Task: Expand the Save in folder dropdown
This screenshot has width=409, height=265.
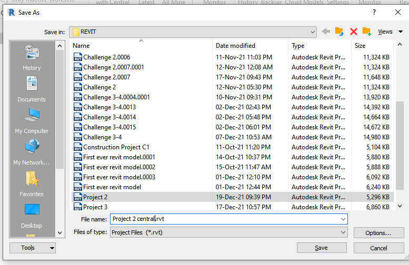Action: (313, 32)
